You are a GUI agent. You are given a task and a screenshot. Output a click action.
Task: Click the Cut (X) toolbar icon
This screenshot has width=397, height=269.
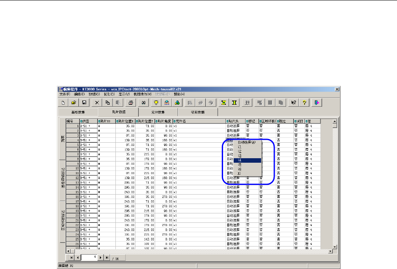click(97, 103)
